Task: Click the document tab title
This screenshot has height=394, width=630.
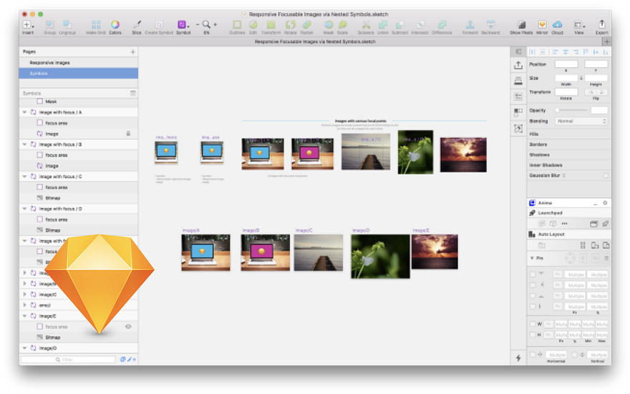Action: point(315,41)
